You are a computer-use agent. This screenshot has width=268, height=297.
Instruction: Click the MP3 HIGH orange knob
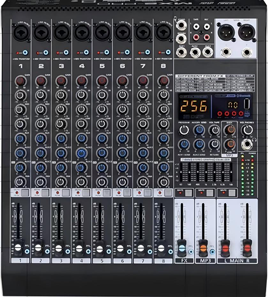tap(230, 130)
